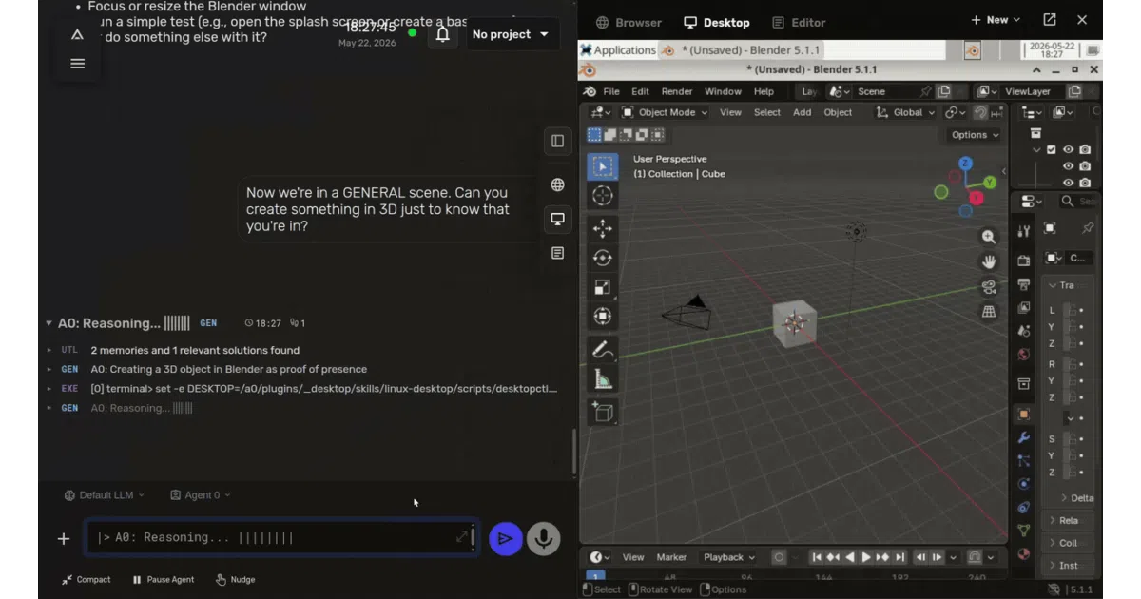
Task: Select the Scale tool in Blender toolbar
Action: point(602,287)
